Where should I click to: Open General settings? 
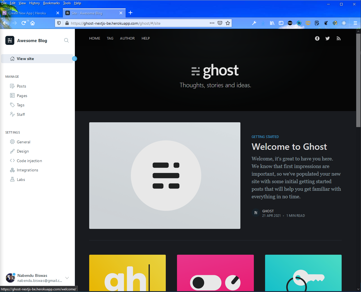pyautogui.click(x=24, y=142)
